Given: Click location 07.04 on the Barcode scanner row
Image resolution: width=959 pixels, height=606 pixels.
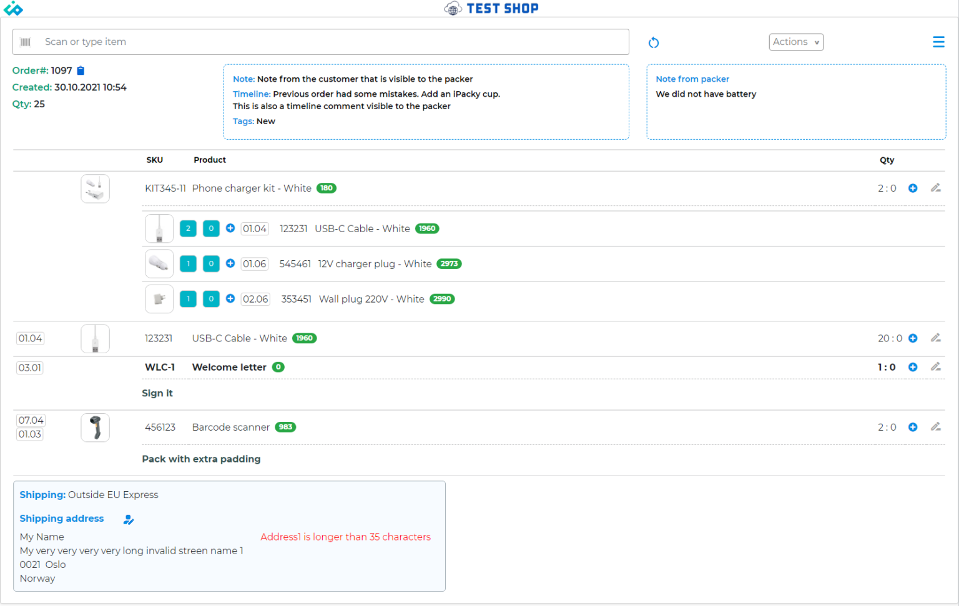Looking at the screenshot, I should pyautogui.click(x=31, y=420).
